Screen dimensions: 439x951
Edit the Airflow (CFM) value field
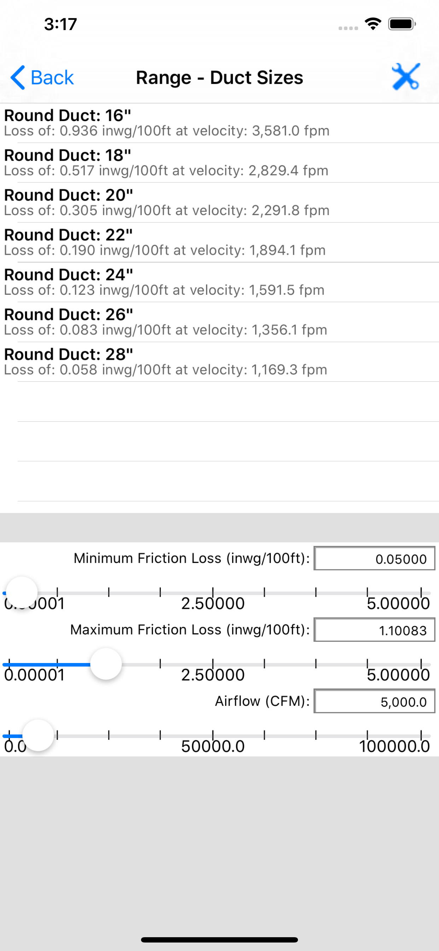tap(374, 701)
